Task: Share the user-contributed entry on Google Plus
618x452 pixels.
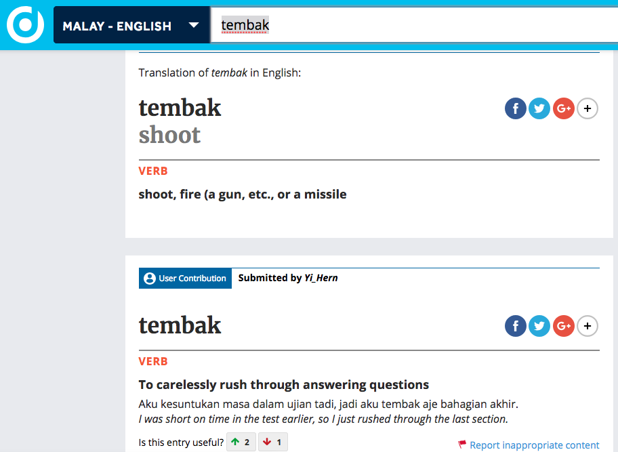Action: (563, 326)
